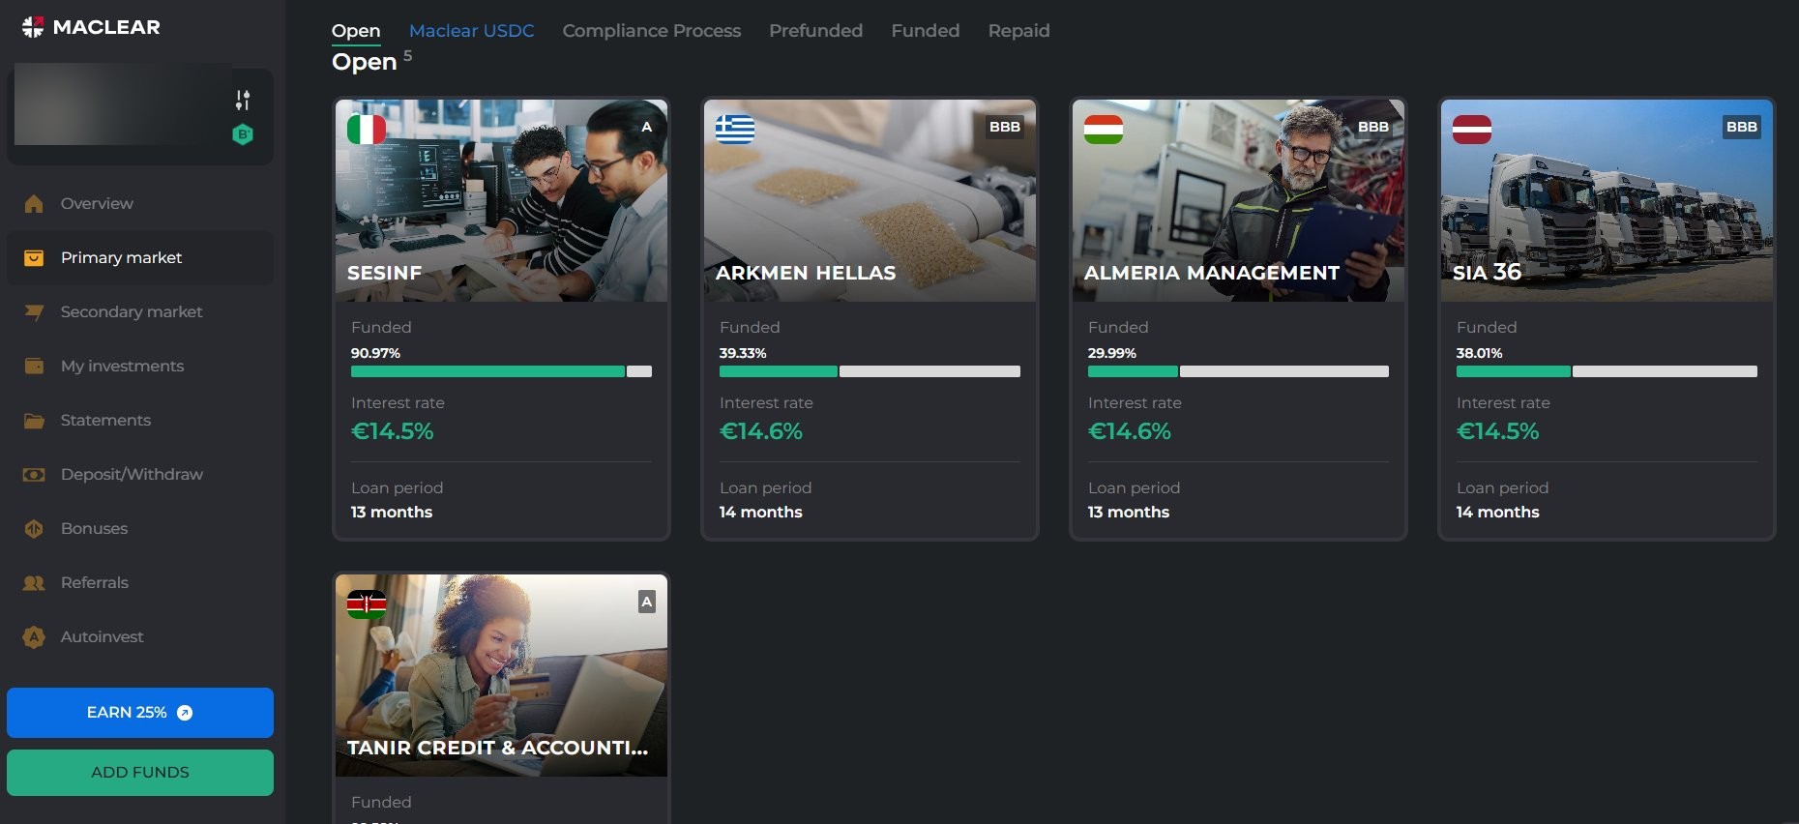The height and width of the screenshot is (824, 1799).
Task: Open the Arkmen Hellas project image
Action: (x=870, y=200)
